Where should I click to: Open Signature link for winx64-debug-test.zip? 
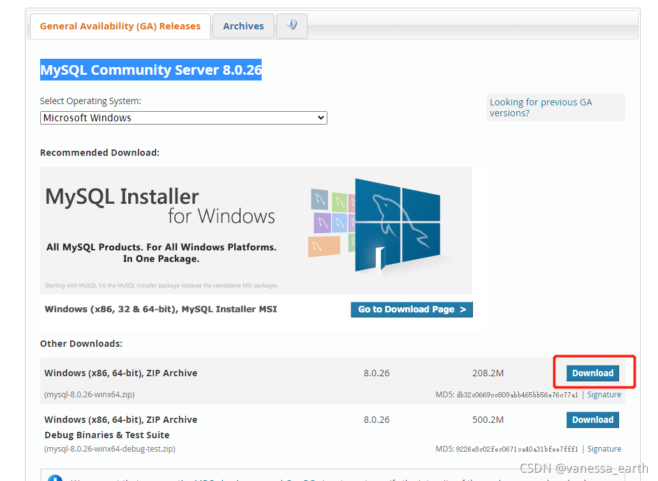coord(604,448)
